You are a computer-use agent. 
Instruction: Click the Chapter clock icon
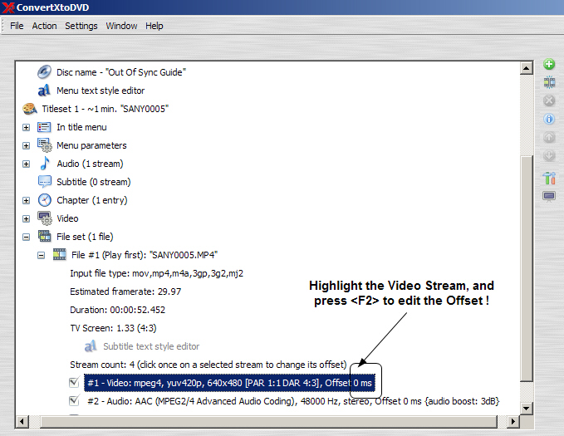(x=45, y=200)
